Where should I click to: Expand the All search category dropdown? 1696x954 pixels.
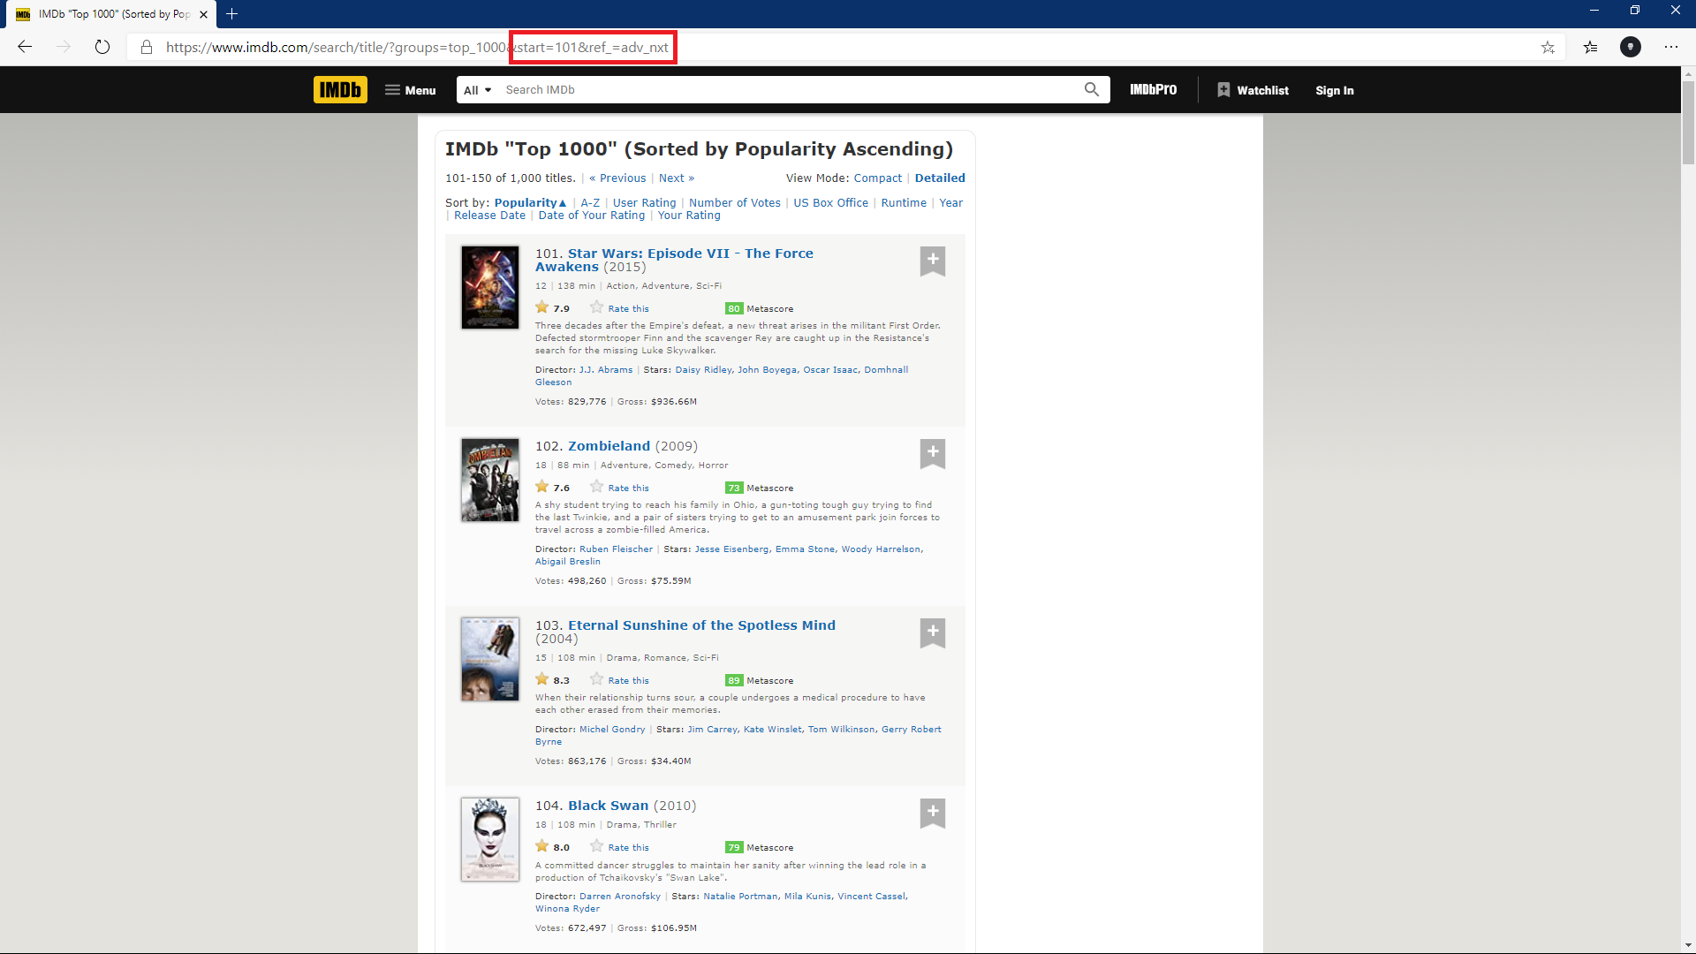click(x=477, y=90)
